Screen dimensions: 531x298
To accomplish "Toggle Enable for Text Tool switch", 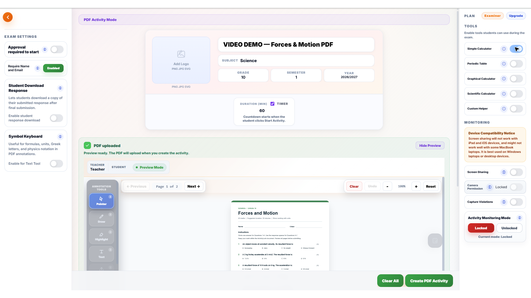I will [x=56, y=164].
